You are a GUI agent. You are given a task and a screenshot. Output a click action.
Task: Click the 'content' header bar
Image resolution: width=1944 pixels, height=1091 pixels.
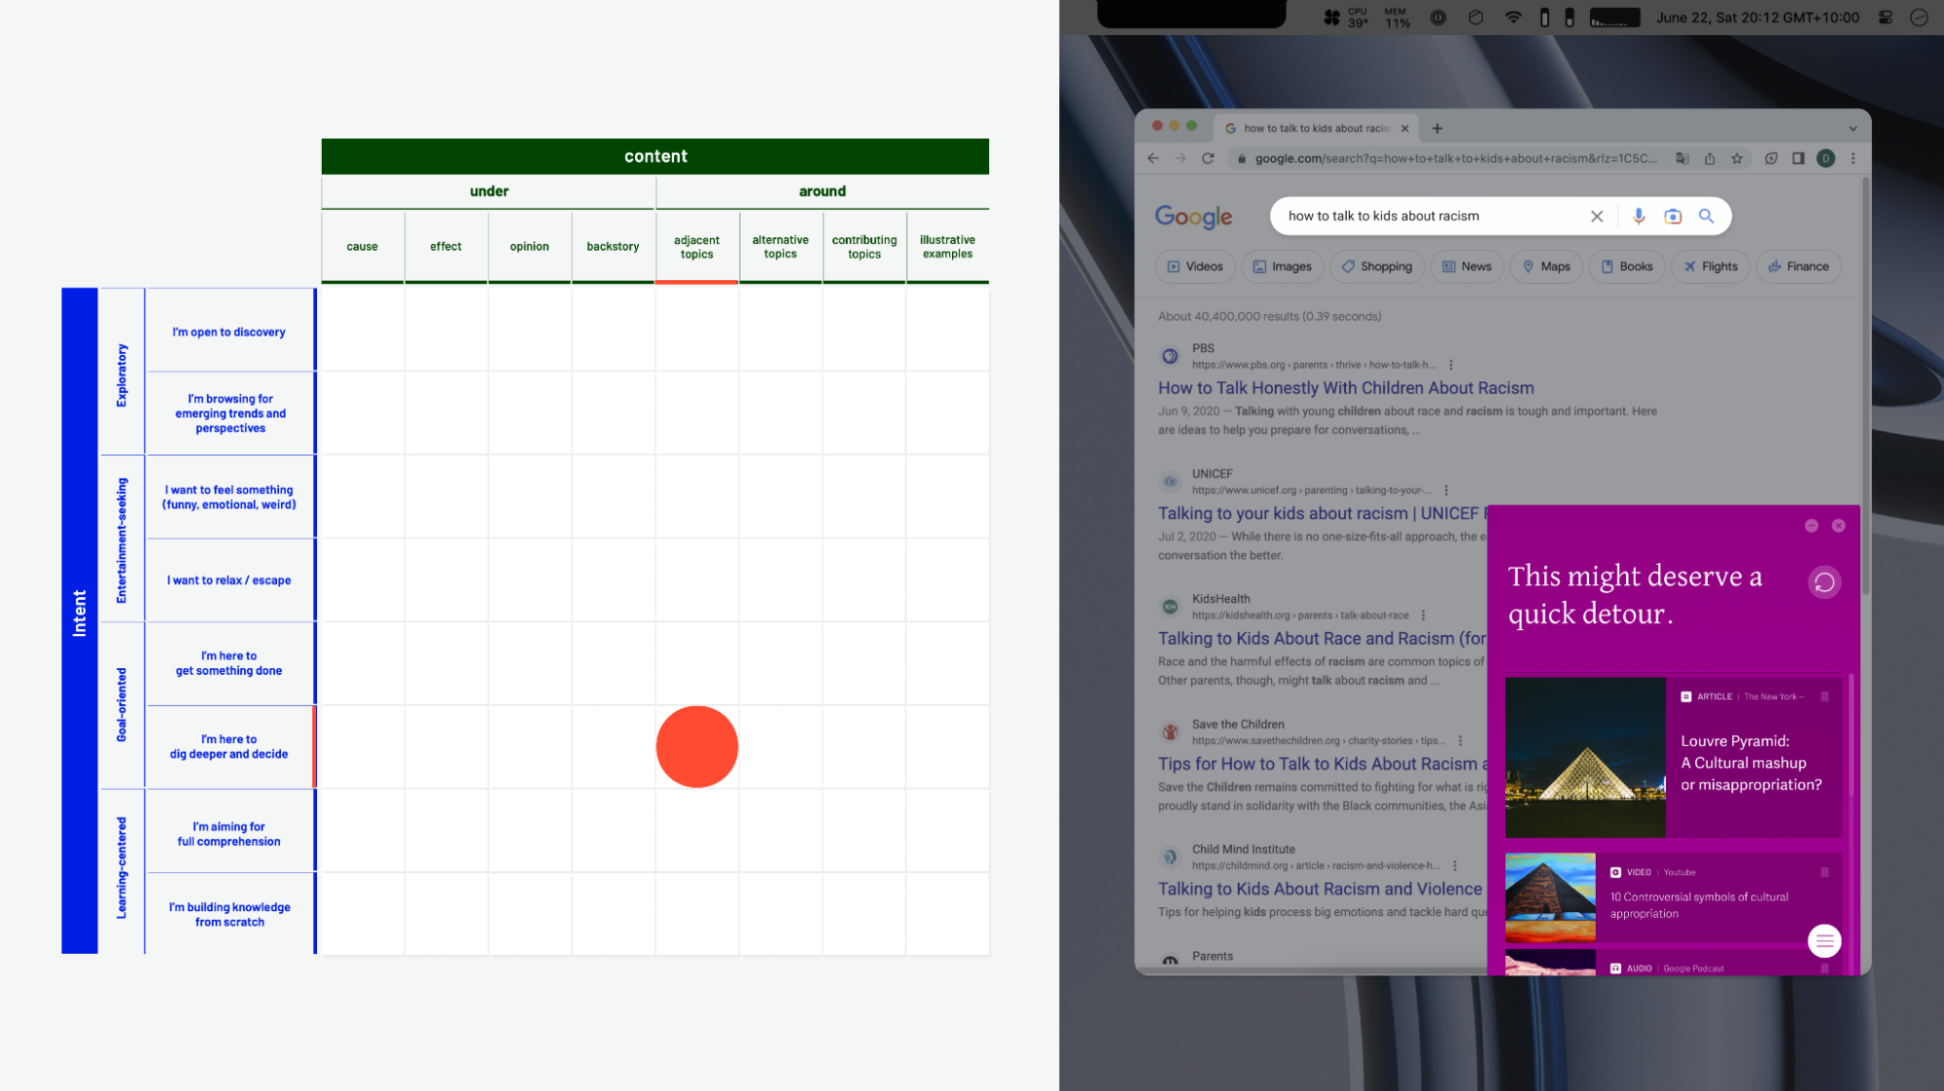[x=655, y=157]
